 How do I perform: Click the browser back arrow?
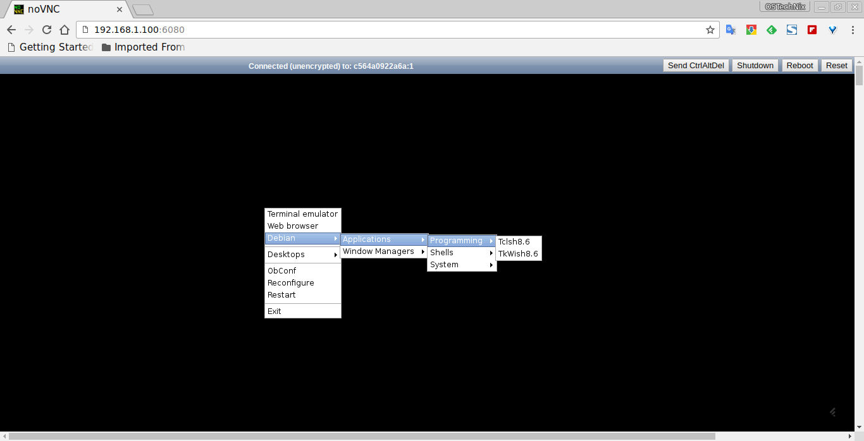pos(11,30)
